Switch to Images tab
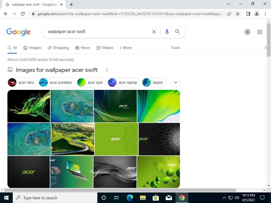 coord(32,48)
